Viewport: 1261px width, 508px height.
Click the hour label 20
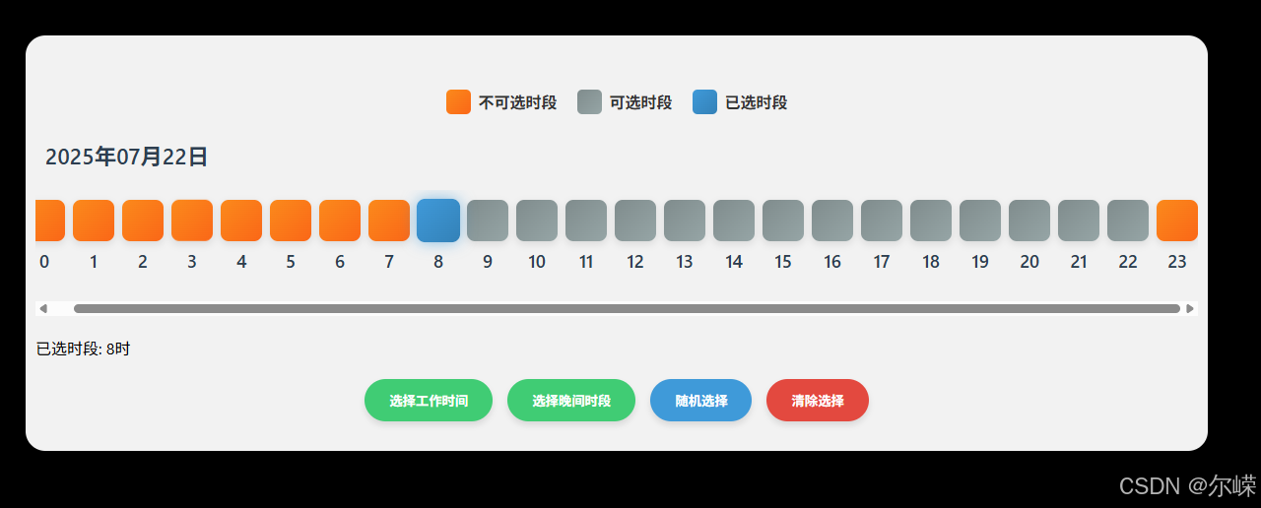click(1029, 262)
